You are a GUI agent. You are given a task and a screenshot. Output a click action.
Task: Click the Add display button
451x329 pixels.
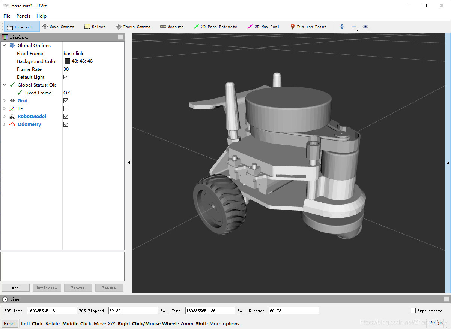coord(15,288)
